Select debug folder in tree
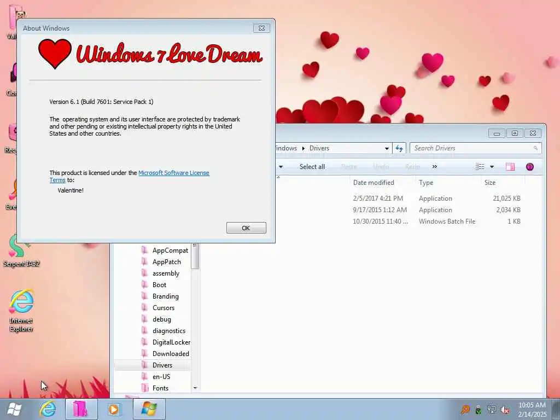Screen dimensions: 560x420 click(x=161, y=319)
